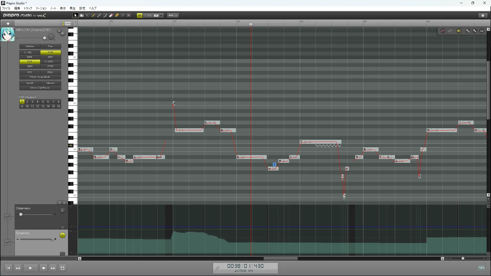Toggle the red pitch curve display icon

(443, 31)
